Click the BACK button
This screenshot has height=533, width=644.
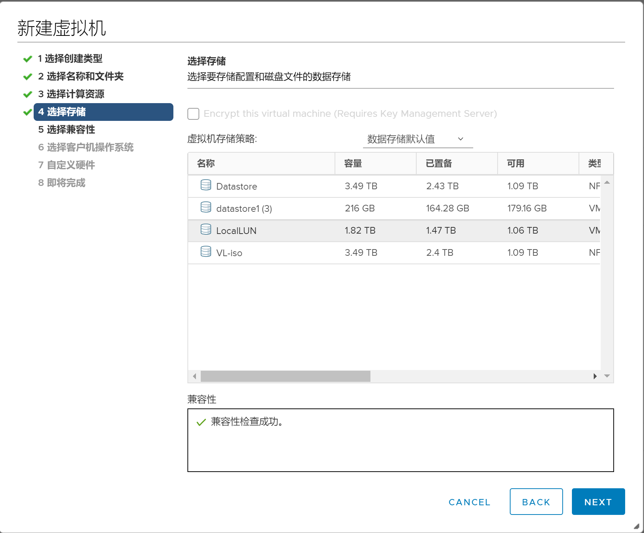pos(536,502)
